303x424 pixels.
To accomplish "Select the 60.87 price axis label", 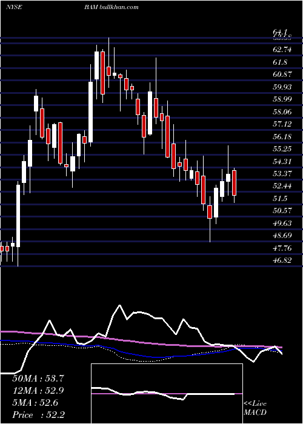I will 282,75.
